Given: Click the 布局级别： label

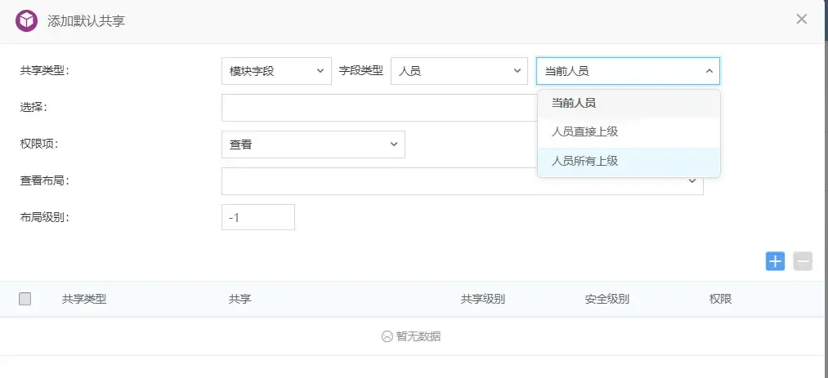Looking at the screenshot, I should [45, 217].
